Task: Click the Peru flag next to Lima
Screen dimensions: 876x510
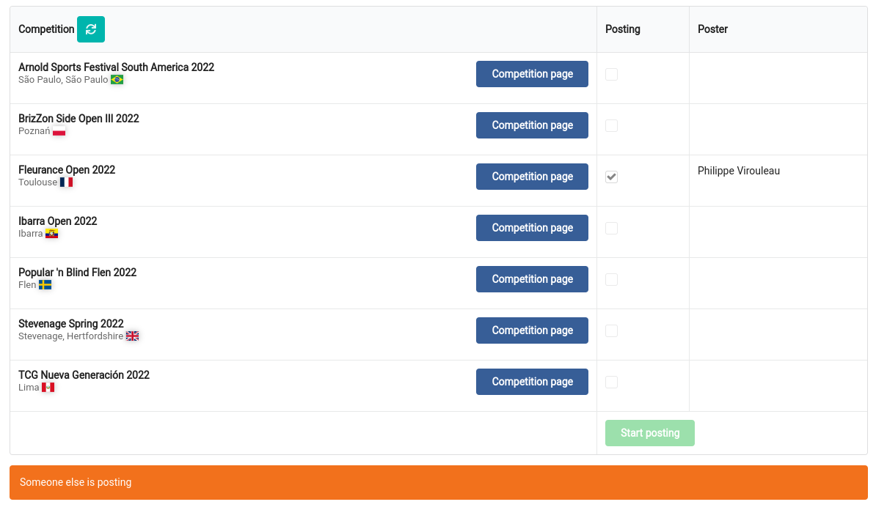Action: (48, 388)
